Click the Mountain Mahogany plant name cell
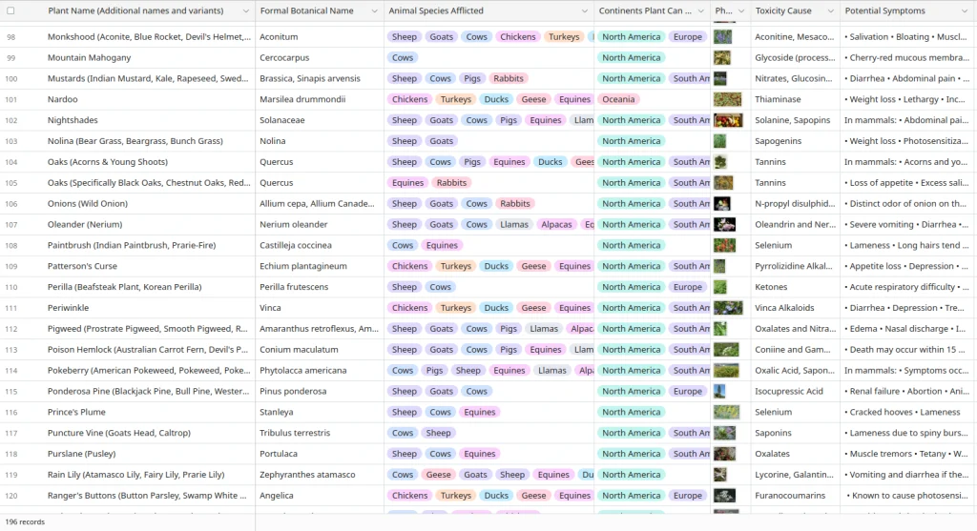Screen dimensions: 977x531 tap(150, 58)
